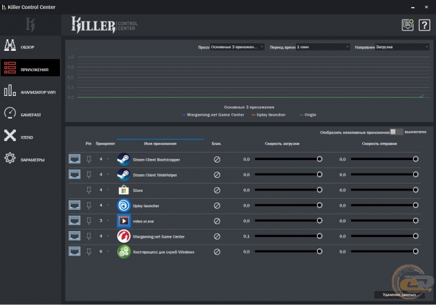Click Uplay launcher in chart legend
Image resolution: width=436 pixels, height=305 pixels.
[269, 114]
